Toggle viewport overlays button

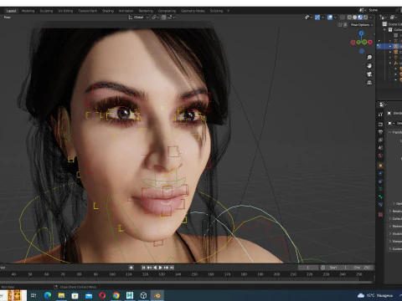[x=330, y=18]
